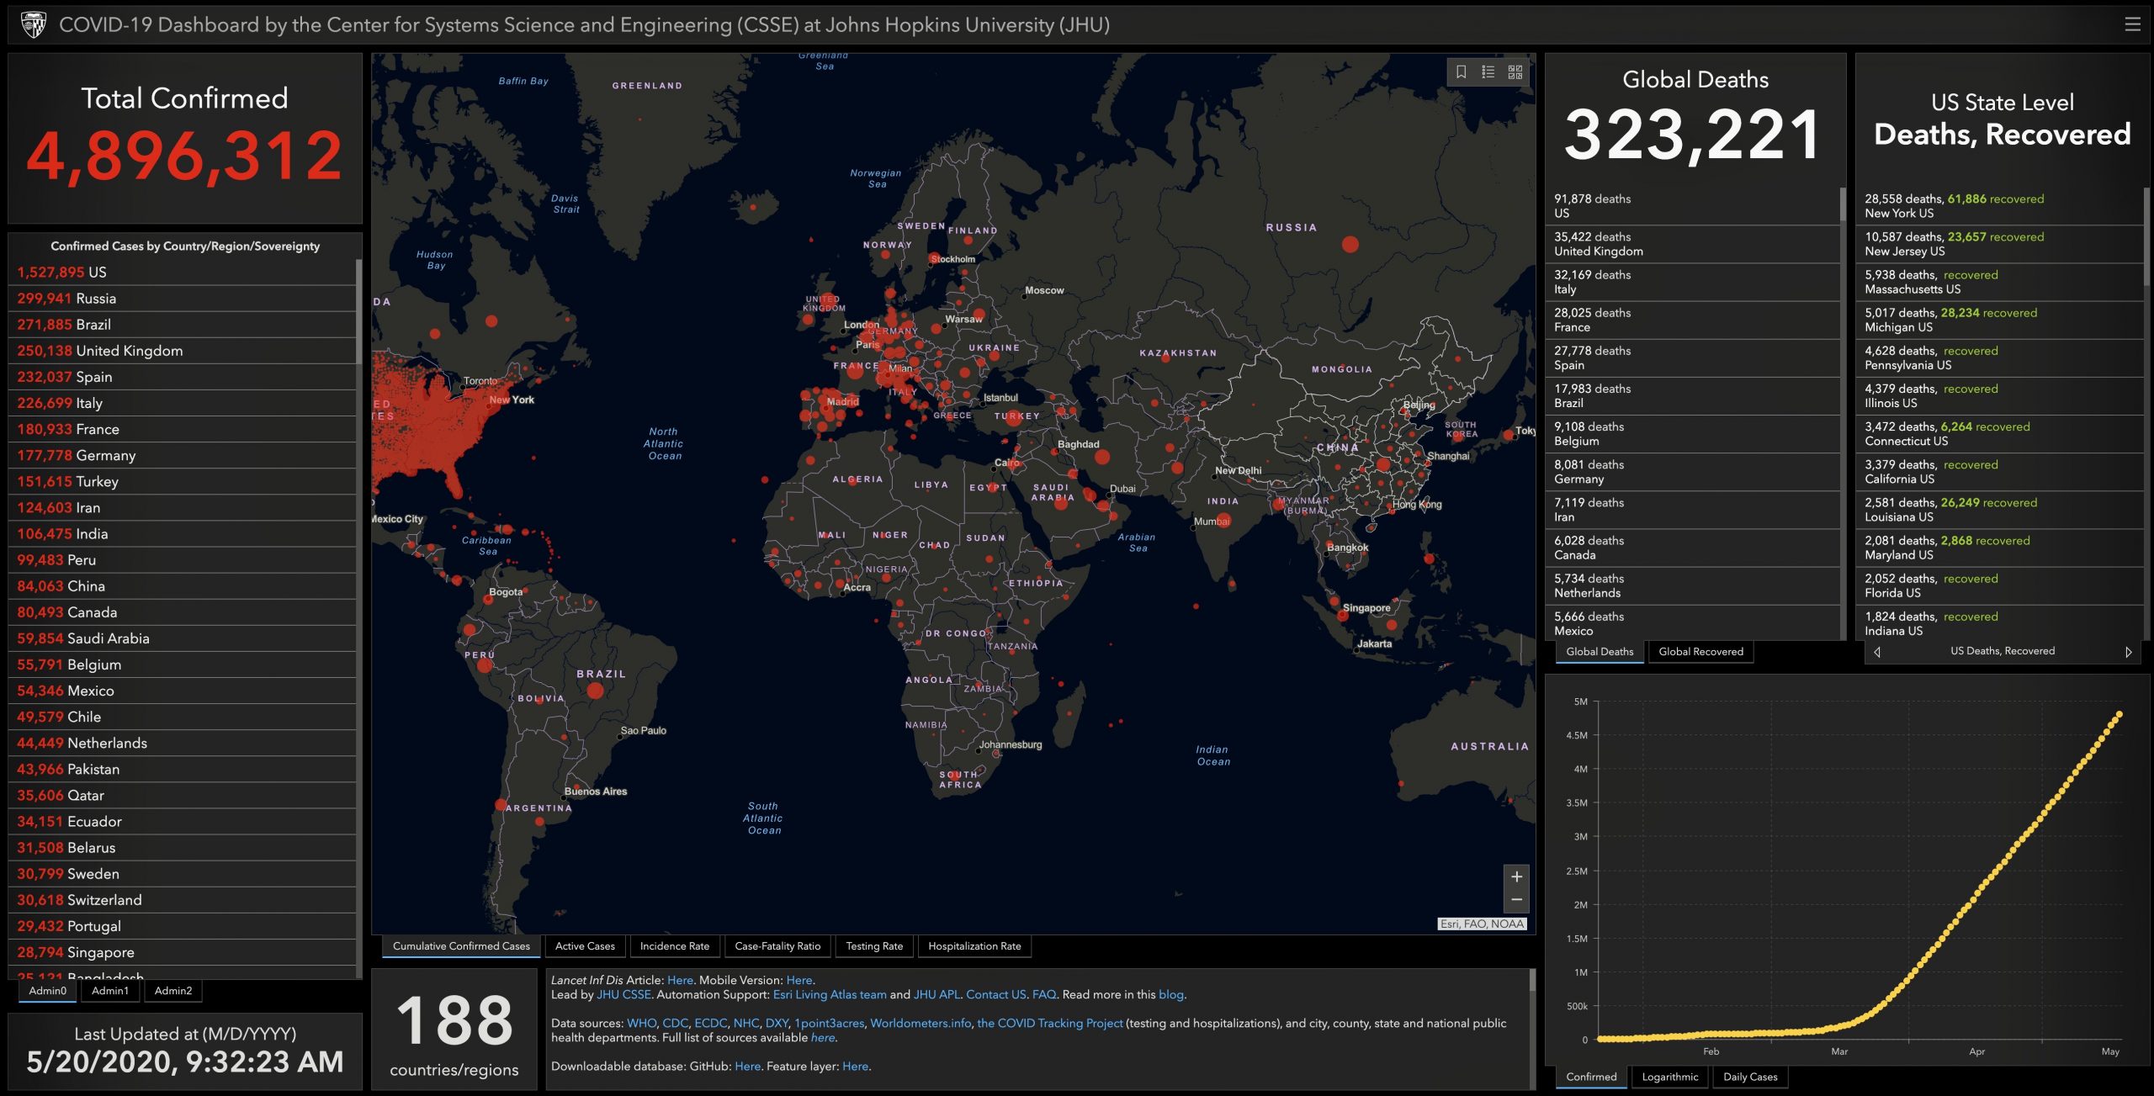The image size is (2154, 1096).
Task: Switch to Cumulative Confirmed Cases map tab
Action: 461,946
